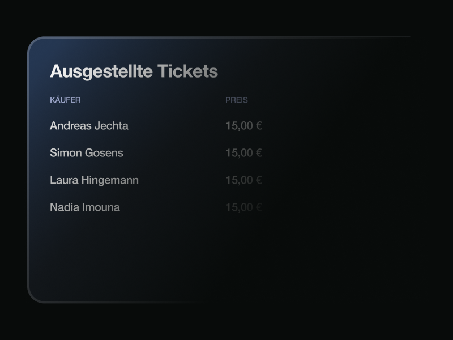
Task: Click the surname Imouna
Action: [101, 207]
